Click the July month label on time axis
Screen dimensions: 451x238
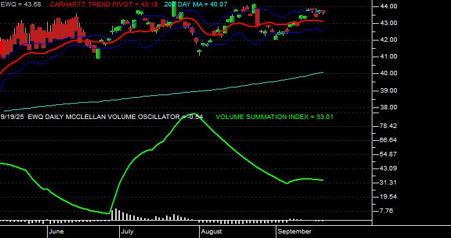pos(127,232)
